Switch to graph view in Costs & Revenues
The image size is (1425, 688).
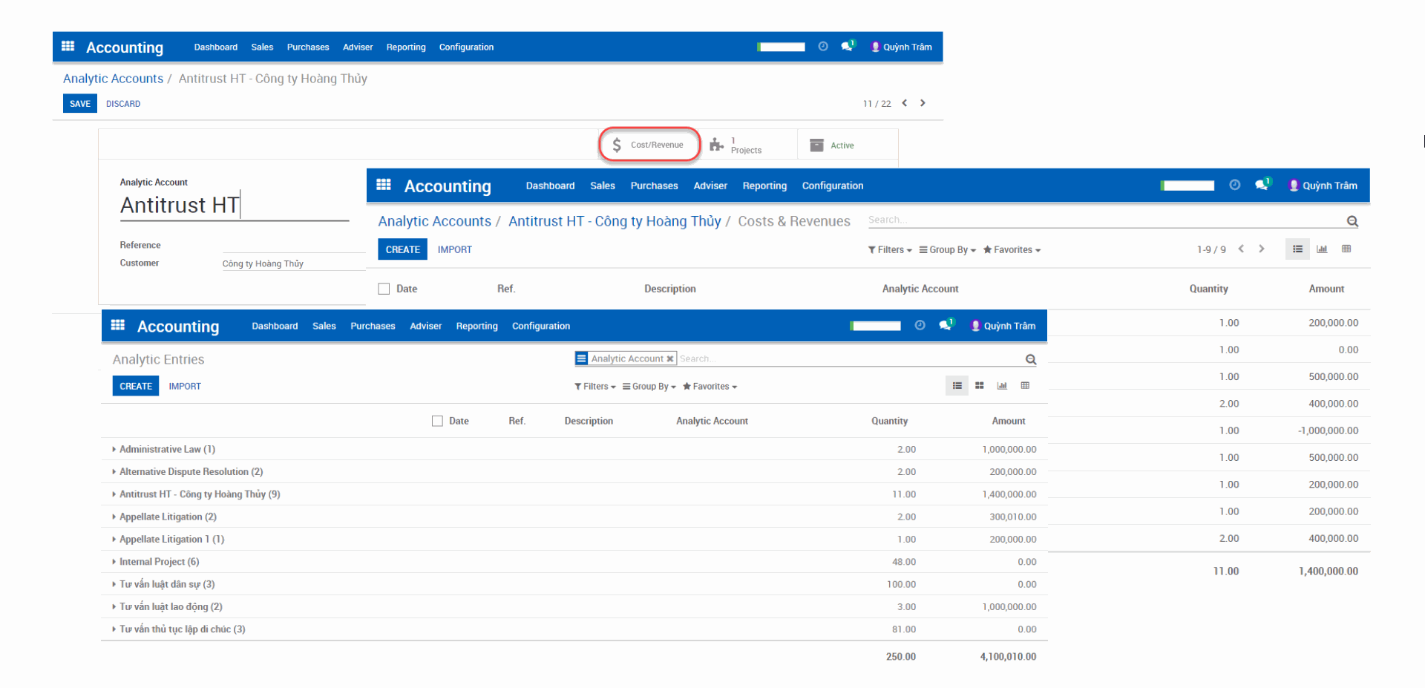1321,249
